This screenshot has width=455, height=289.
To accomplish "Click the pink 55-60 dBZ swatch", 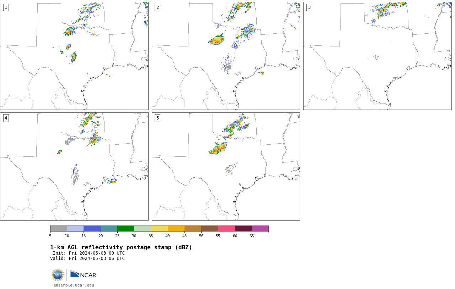I will tap(226, 228).
